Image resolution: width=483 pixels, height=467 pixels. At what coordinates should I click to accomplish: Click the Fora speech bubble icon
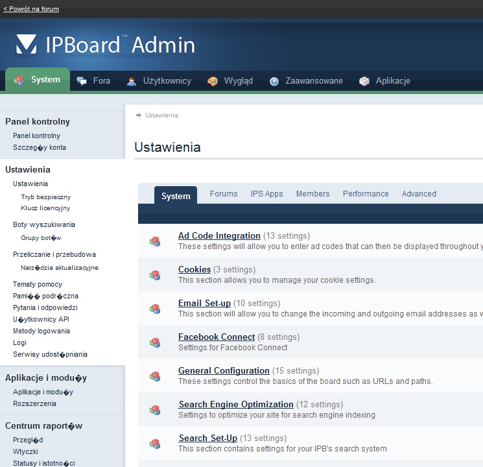[x=82, y=81]
